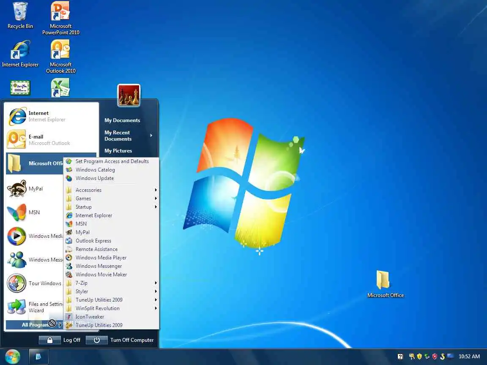Open pinned Internet Explorer in Start menu
487x365 pixels.
coord(52,117)
